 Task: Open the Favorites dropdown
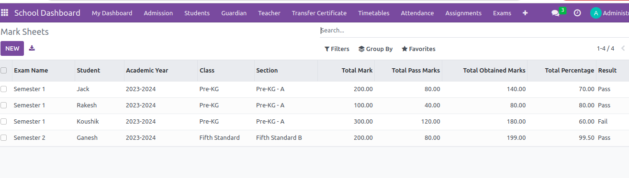pyautogui.click(x=418, y=49)
